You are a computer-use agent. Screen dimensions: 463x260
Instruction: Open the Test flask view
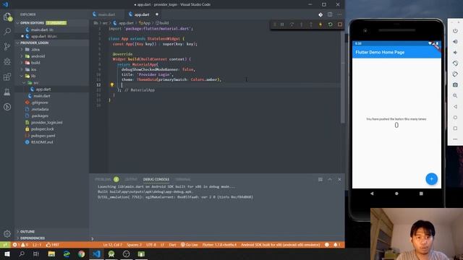(x=7, y=92)
